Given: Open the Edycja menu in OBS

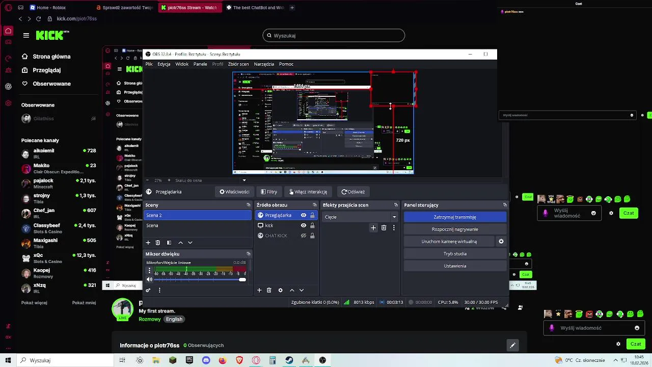Looking at the screenshot, I should point(164,64).
